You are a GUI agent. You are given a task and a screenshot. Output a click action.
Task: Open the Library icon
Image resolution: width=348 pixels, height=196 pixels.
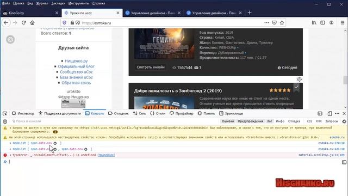pyautogui.click(x=314, y=23)
